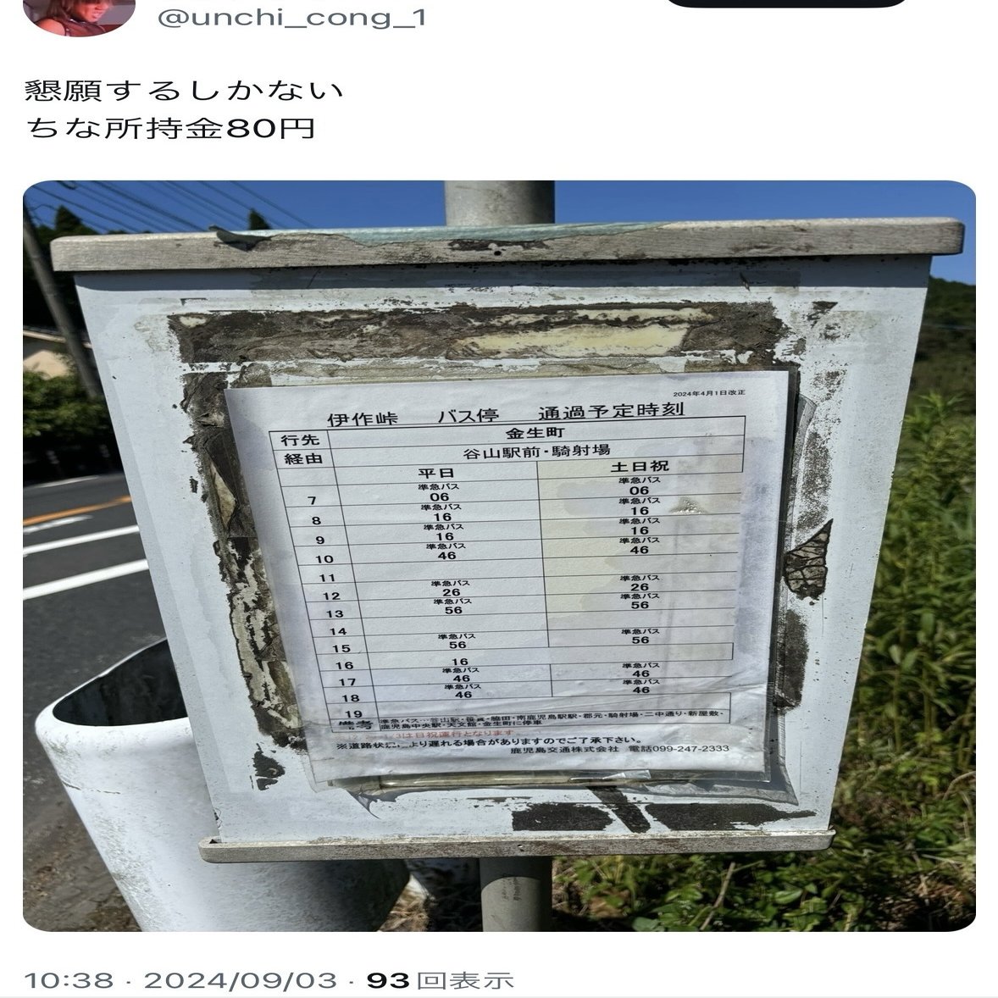Image resolution: width=998 pixels, height=998 pixels.
Task: Click the metal pole above the sign
Action: coord(498,202)
